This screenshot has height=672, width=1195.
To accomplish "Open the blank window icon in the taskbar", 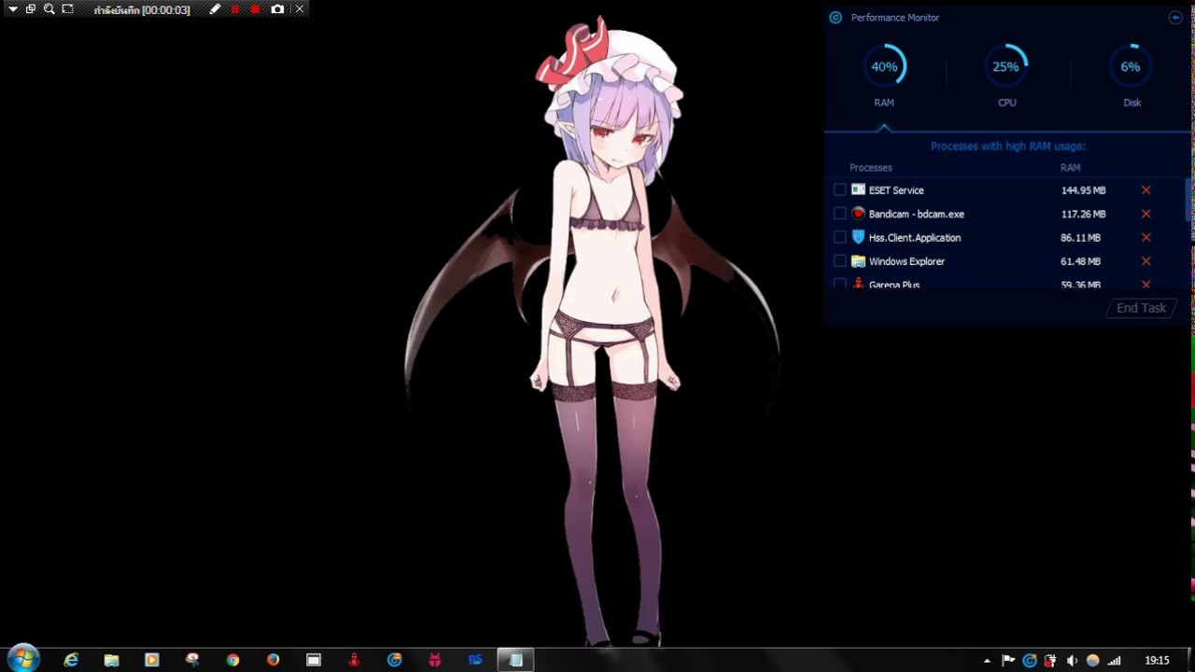I will pyautogui.click(x=314, y=660).
